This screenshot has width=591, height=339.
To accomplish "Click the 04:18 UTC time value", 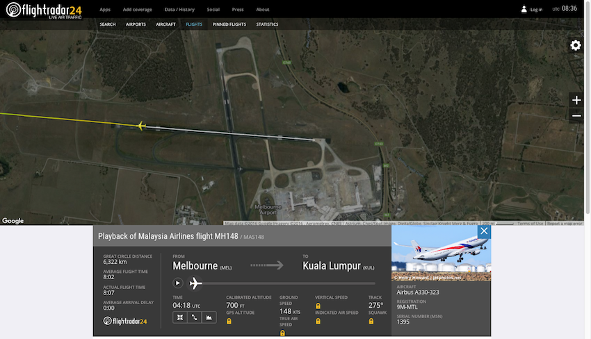I will coord(186,305).
